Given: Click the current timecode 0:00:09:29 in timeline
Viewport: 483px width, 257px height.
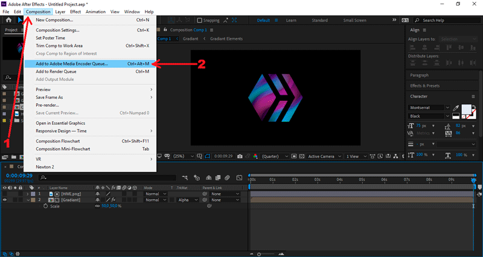Looking at the screenshot, I should tap(19, 176).
